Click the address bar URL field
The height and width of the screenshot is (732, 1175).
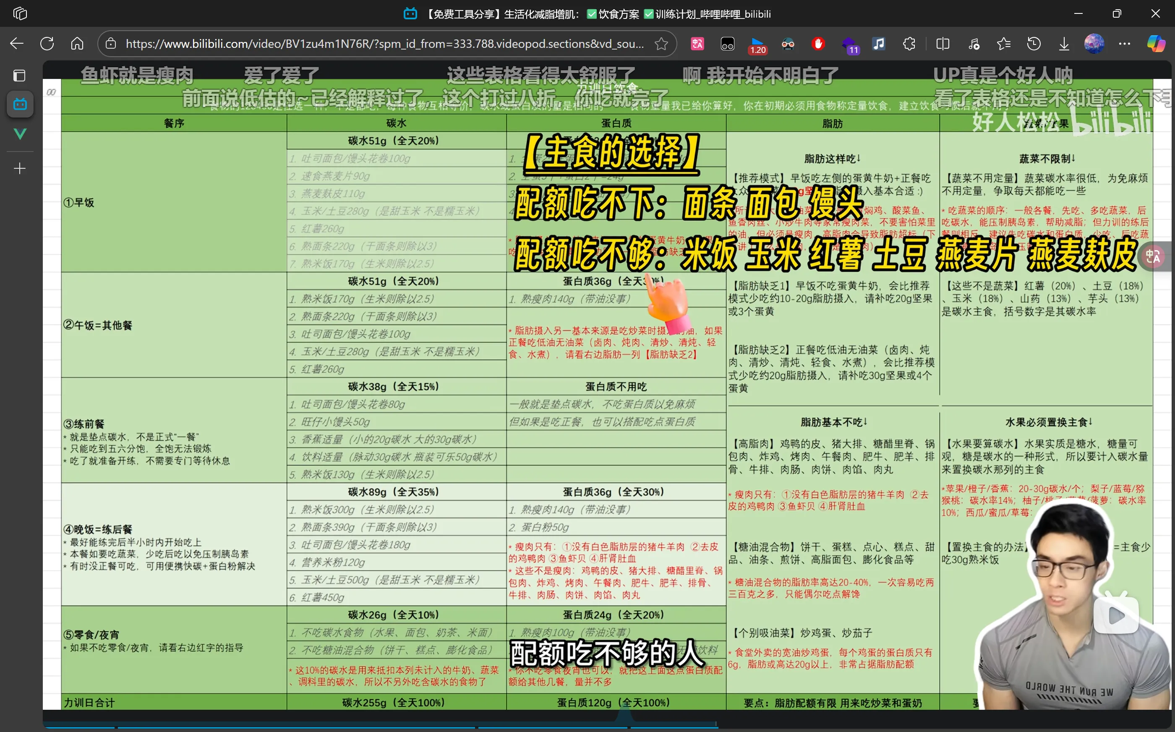385,44
